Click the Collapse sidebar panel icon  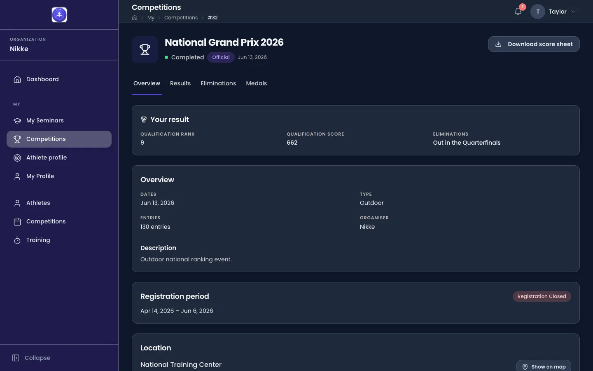pyautogui.click(x=16, y=358)
